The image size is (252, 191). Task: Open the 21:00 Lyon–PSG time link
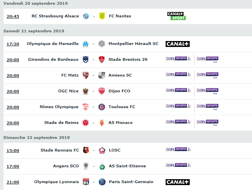point(13,182)
